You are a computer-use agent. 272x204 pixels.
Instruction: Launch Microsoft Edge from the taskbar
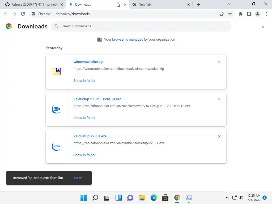click(154, 198)
